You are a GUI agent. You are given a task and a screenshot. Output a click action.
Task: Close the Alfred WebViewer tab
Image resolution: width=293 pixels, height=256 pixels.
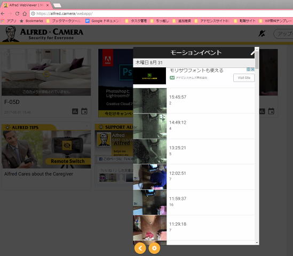[x=47, y=5]
